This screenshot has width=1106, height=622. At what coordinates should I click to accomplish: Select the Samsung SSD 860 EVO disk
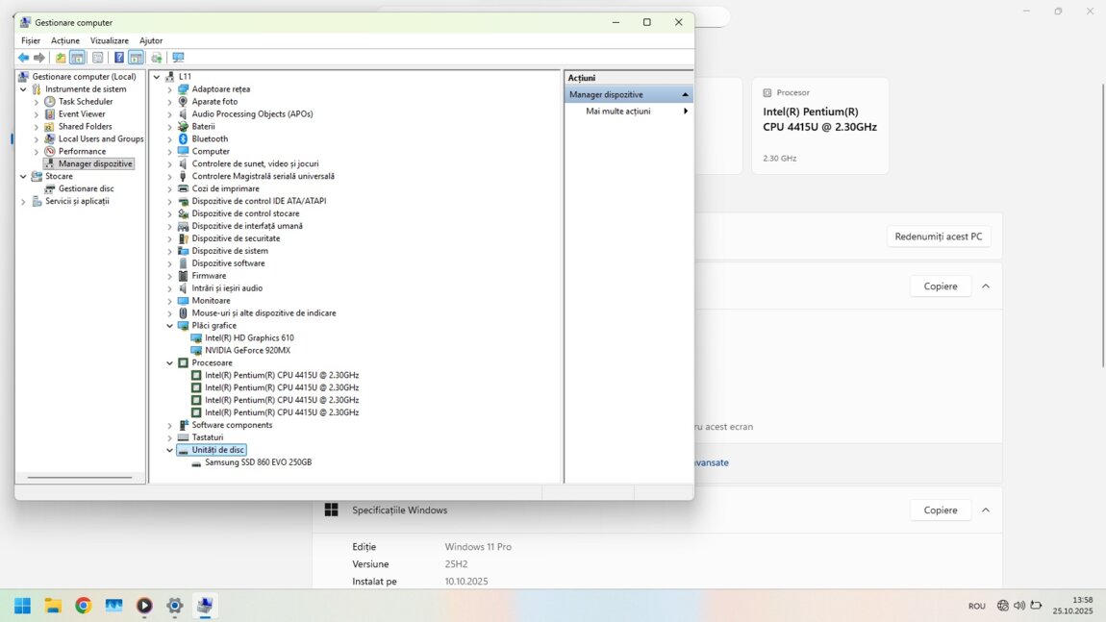(258, 462)
